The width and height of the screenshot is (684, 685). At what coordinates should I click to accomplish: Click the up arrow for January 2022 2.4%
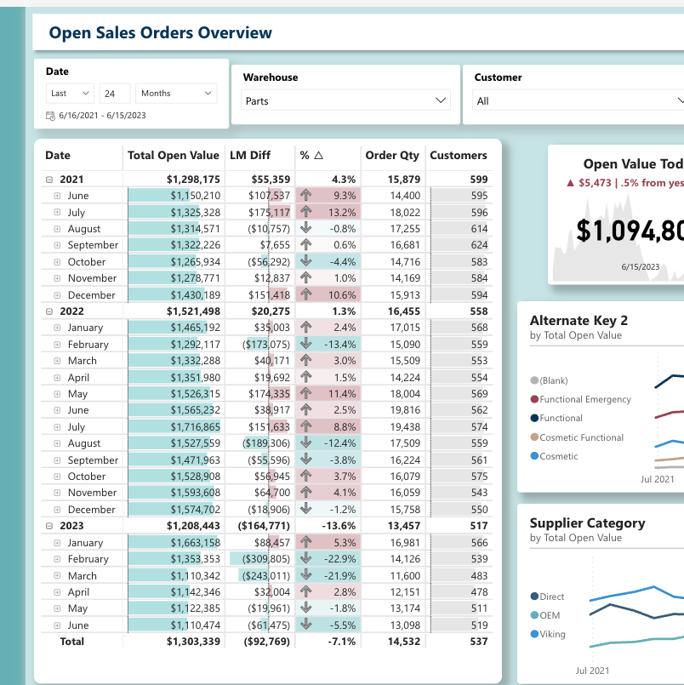coord(306,328)
